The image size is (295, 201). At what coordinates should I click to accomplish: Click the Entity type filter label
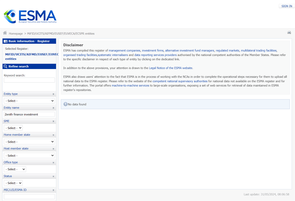click(11, 94)
